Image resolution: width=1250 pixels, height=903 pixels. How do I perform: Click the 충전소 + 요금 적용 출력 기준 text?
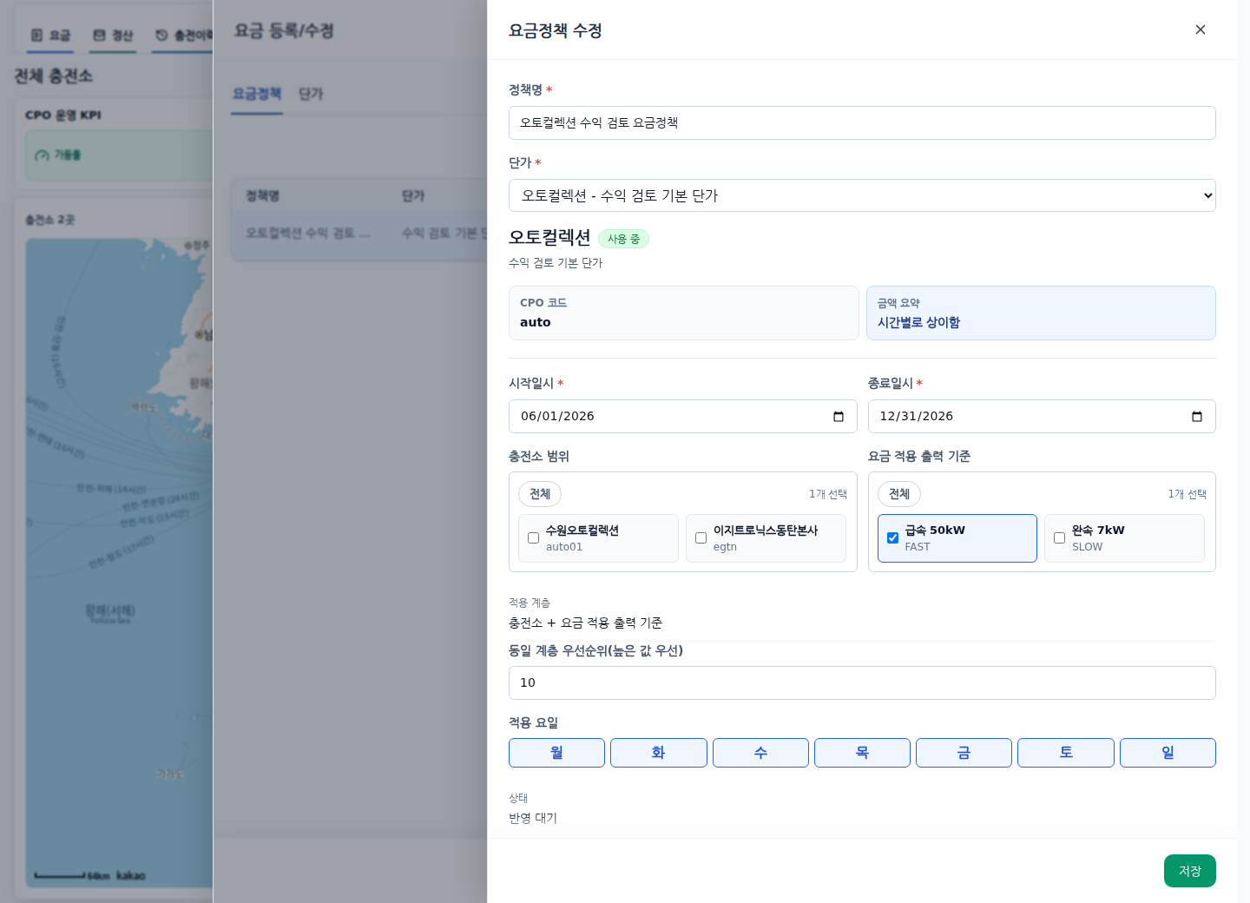click(585, 623)
